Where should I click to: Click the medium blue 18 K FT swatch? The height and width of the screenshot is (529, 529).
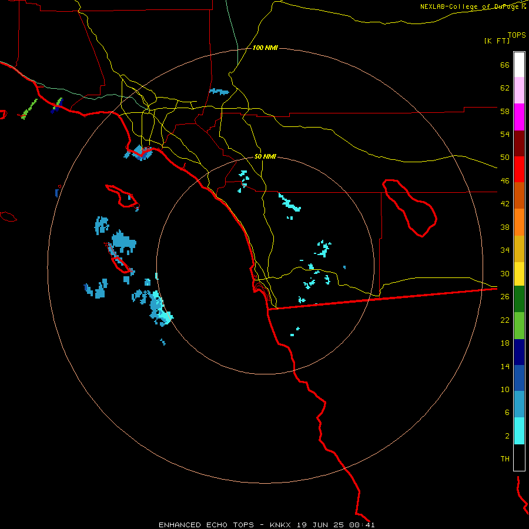click(x=519, y=378)
